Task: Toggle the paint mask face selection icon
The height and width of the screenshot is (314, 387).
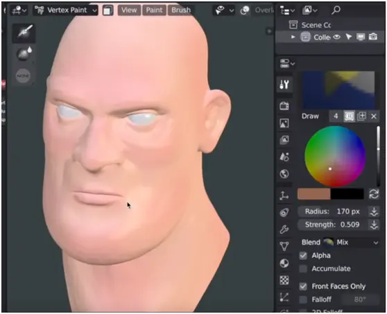Action: tap(108, 10)
